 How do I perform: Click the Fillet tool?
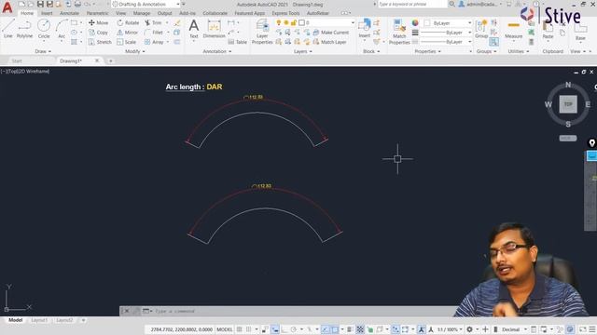(154, 33)
